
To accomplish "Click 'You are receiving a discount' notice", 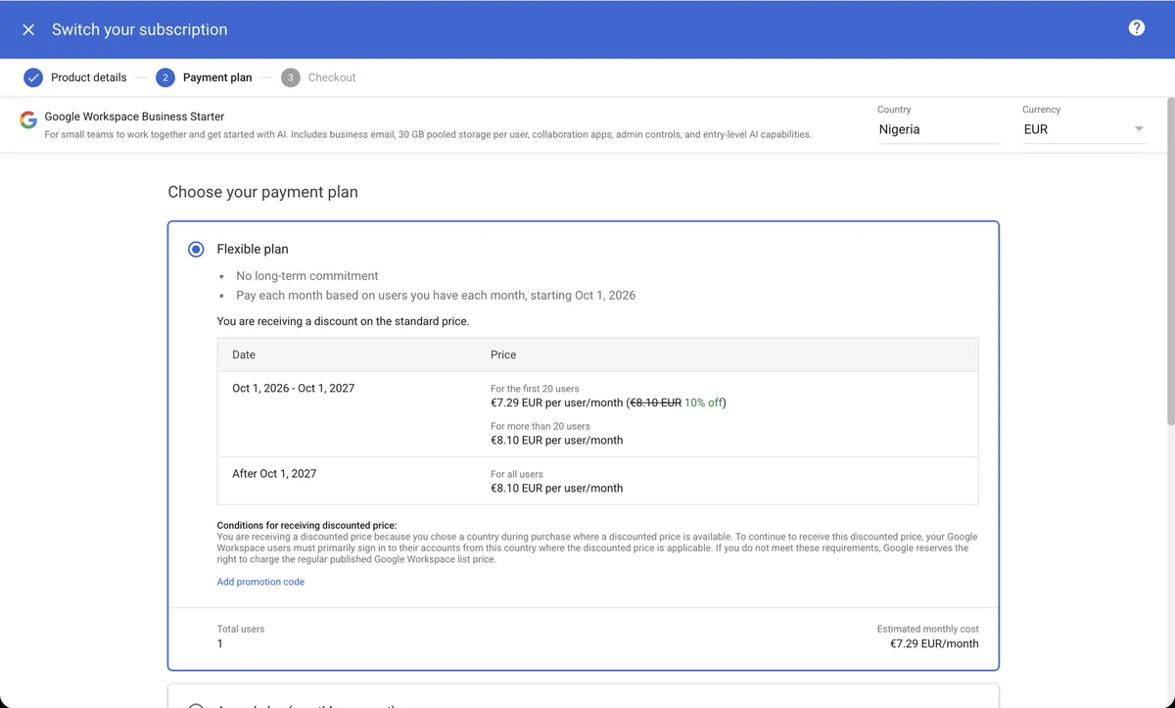I will click(344, 320).
